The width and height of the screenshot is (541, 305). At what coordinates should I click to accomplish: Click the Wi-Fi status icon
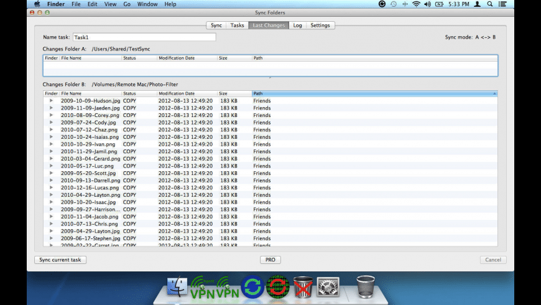click(x=416, y=4)
